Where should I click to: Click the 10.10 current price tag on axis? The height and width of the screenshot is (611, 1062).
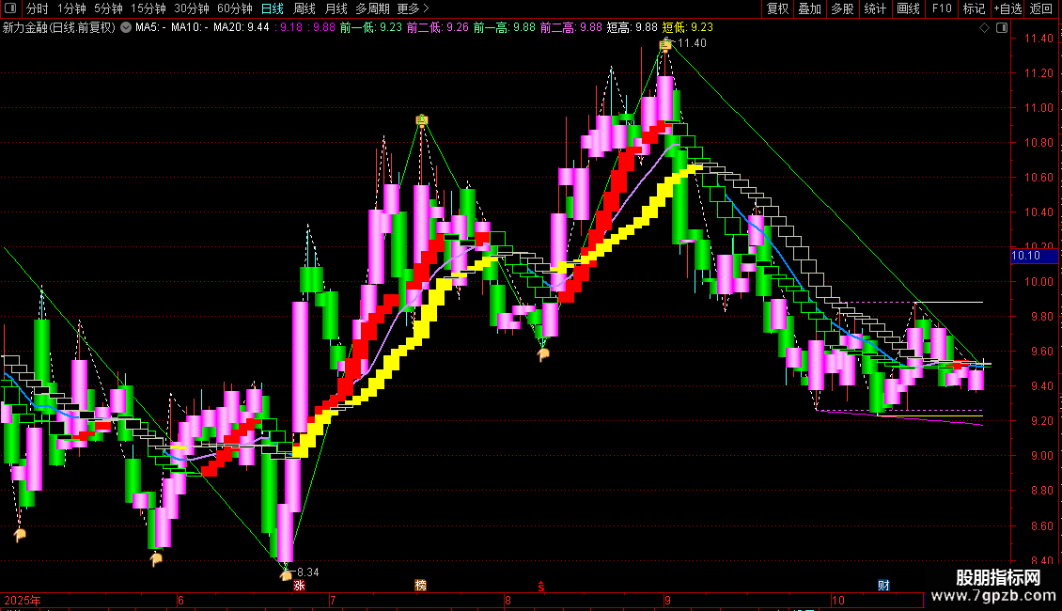coord(1034,256)
